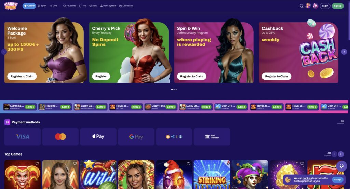The height and width of the screenshot is (189, 350).
Task: Open the Sport tab
Action: (42, 6)
